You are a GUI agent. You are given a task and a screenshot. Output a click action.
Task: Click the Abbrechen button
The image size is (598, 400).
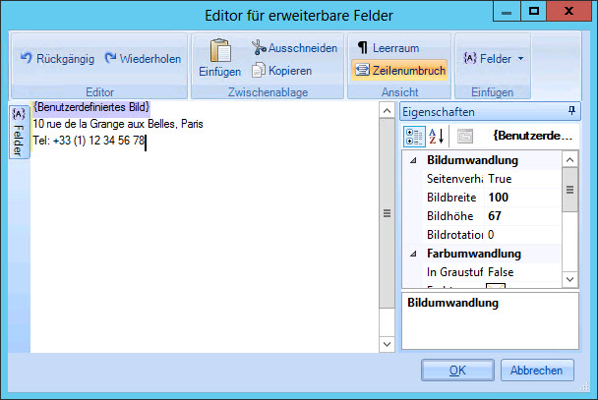[537, 371]
